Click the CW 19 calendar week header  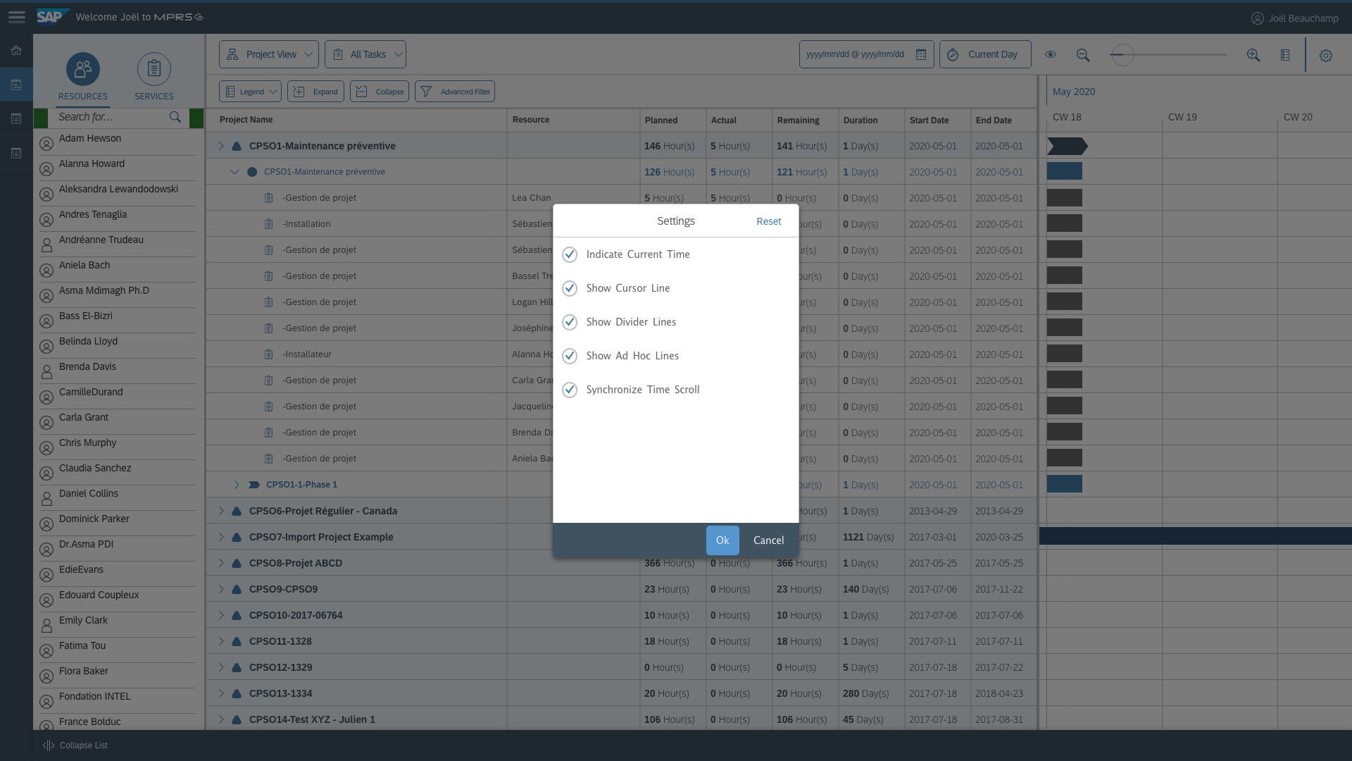pos(1182,118)
